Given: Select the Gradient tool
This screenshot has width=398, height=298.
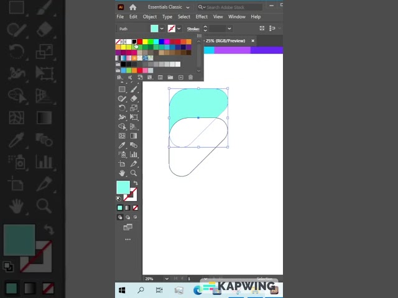Looking at the screenshot, I should (134, 136).
